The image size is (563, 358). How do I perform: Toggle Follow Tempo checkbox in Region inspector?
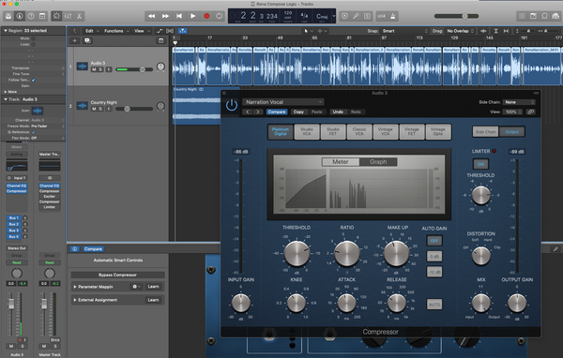34,80
